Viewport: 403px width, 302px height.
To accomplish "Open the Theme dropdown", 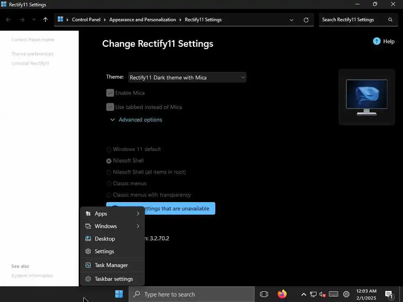I will click(x=187, y=77).
